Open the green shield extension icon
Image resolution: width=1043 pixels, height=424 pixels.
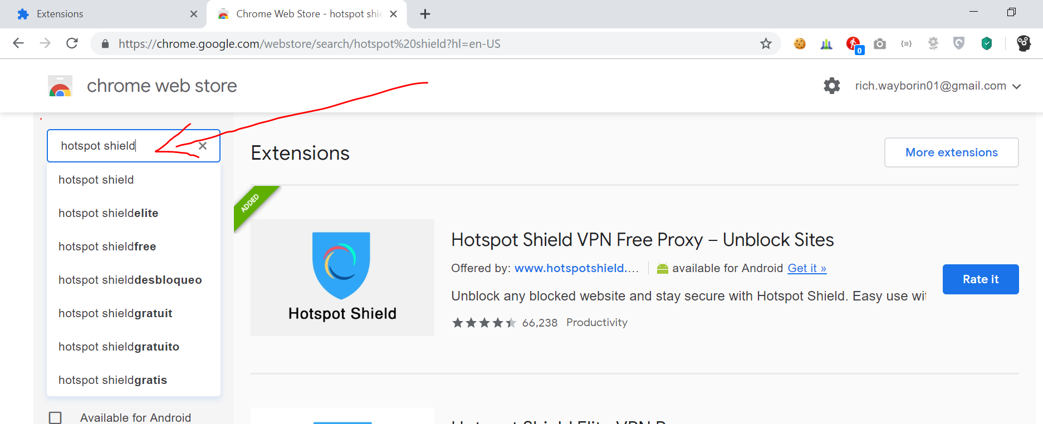tap(987, 43)
